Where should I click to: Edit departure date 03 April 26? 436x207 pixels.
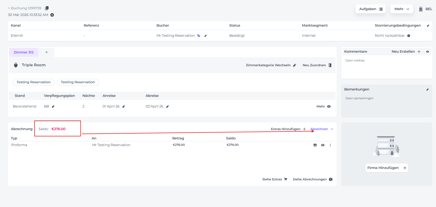[167, 106]
